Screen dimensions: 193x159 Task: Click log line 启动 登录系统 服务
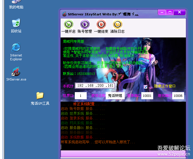(x=83, y=118)
